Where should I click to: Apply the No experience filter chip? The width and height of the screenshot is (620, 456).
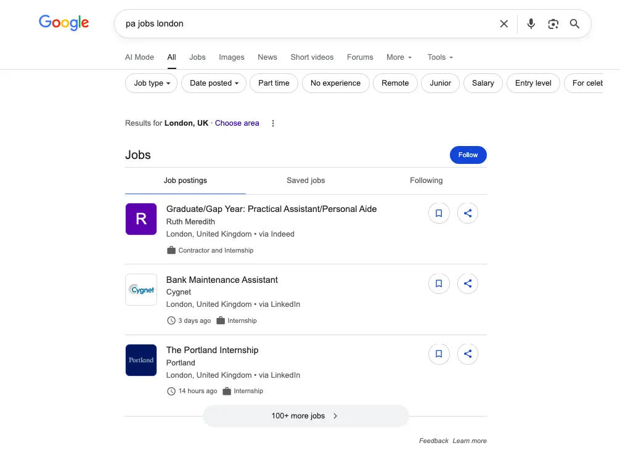click(x=336, y=83)
